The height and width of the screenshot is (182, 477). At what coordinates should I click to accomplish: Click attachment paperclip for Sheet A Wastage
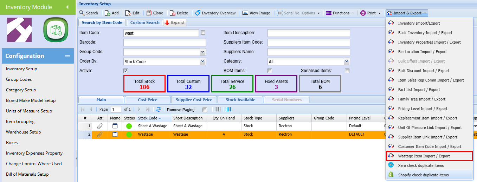(100, 126)
